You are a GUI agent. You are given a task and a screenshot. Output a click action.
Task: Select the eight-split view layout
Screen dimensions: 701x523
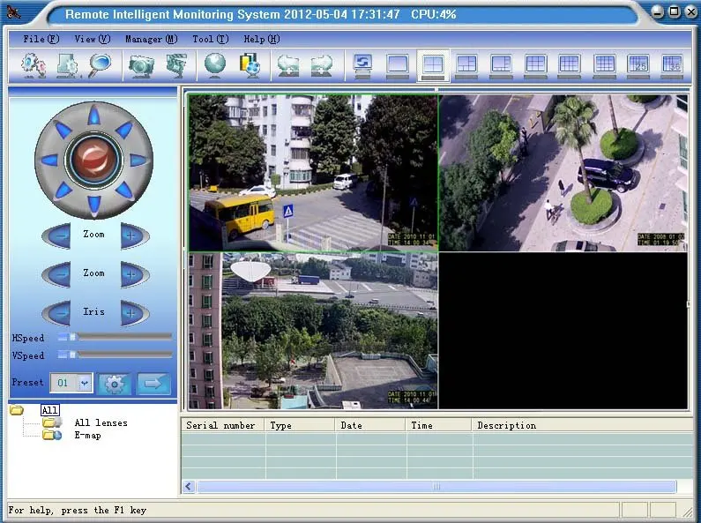[x=501, y=66]
